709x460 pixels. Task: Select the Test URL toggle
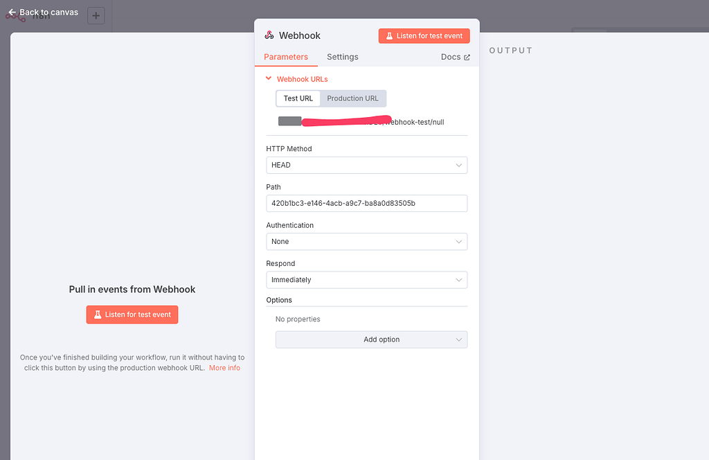298,98
